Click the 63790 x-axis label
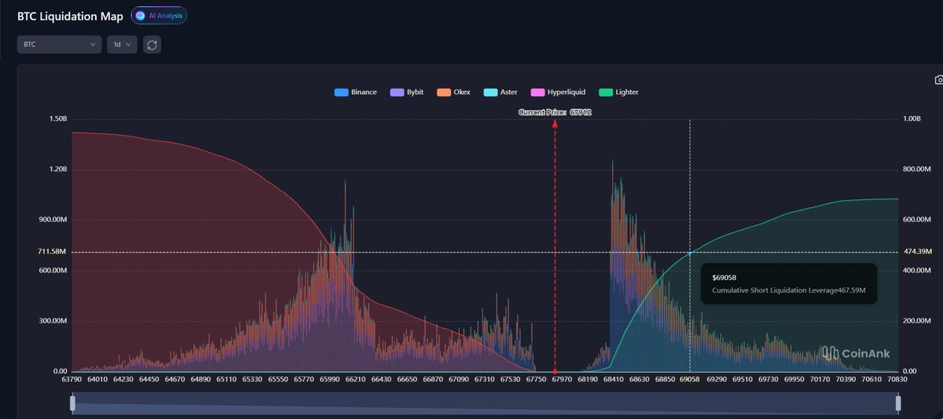 [x=72, y=380]
